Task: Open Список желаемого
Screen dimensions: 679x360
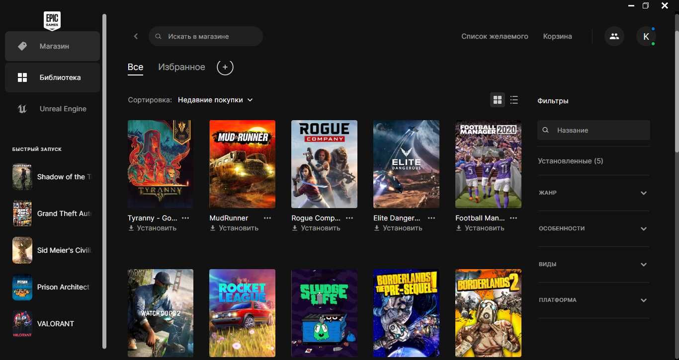Action: (x=495, y=36)
